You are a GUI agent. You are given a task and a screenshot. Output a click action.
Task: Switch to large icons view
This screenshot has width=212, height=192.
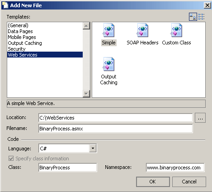point(193,17)
